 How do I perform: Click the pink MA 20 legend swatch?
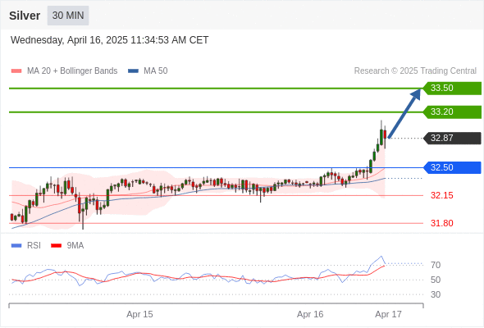pos(16,71)
